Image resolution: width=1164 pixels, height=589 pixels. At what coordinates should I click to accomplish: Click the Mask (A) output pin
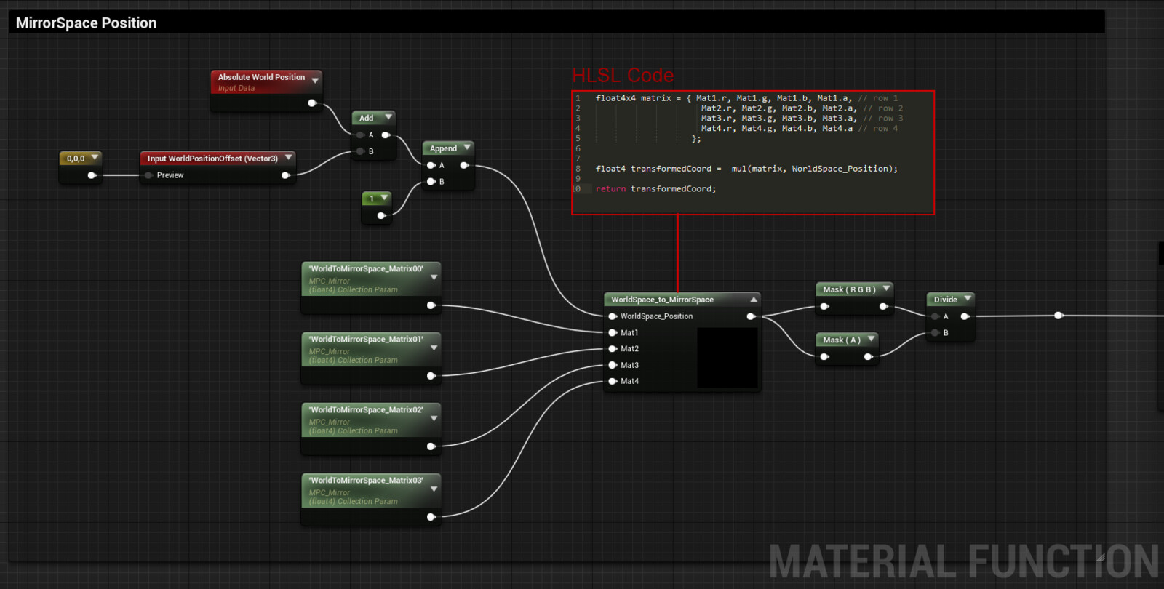pos(868,356)
